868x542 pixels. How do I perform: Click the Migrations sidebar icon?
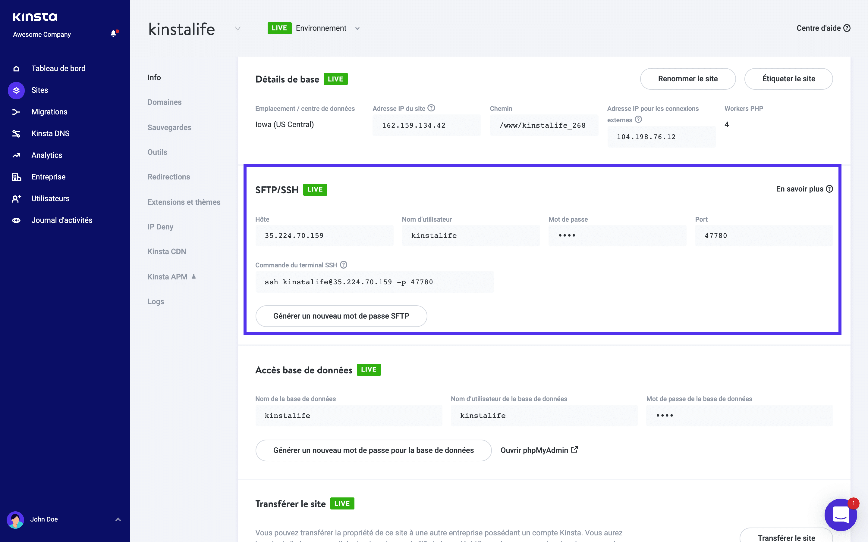click(16, 112)
